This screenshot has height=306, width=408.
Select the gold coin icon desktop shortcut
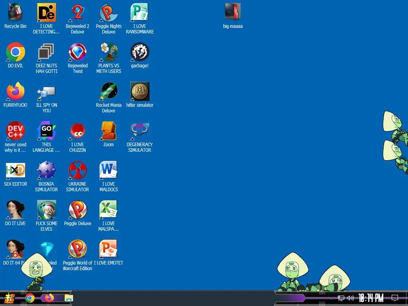140,91
